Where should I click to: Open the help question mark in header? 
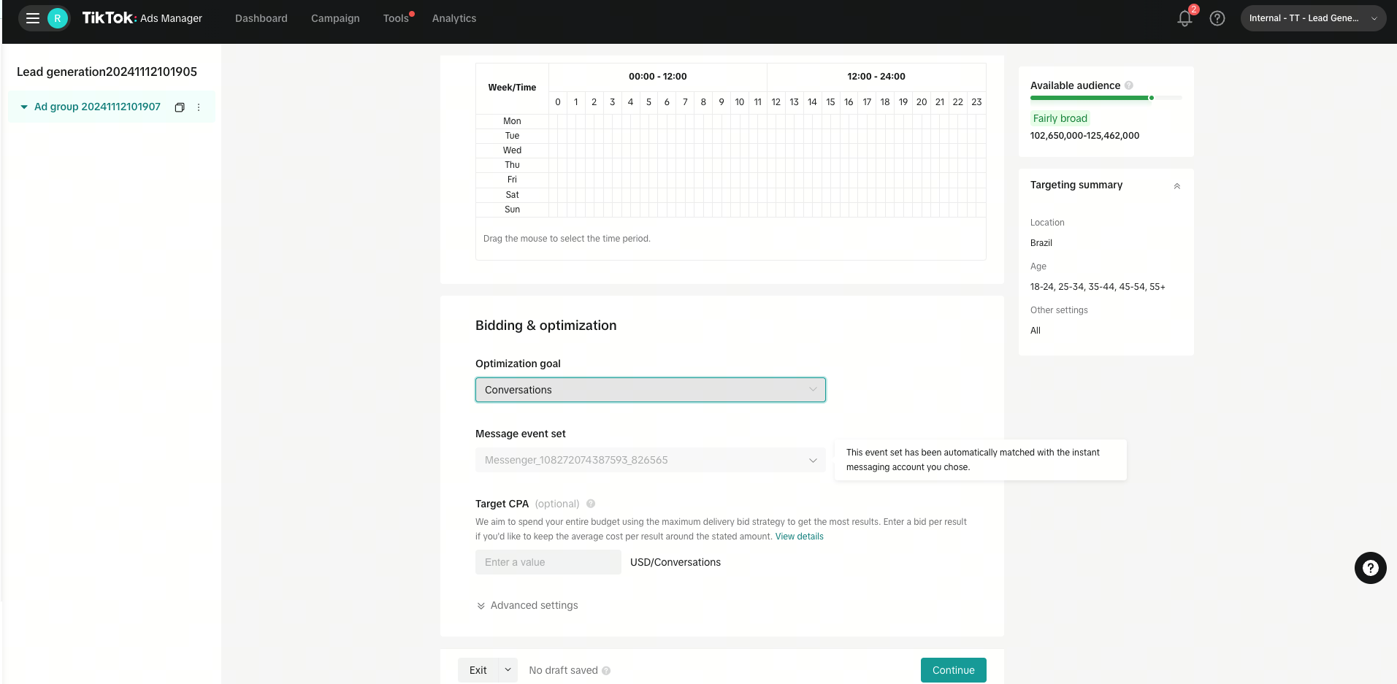click(1217, 18)
